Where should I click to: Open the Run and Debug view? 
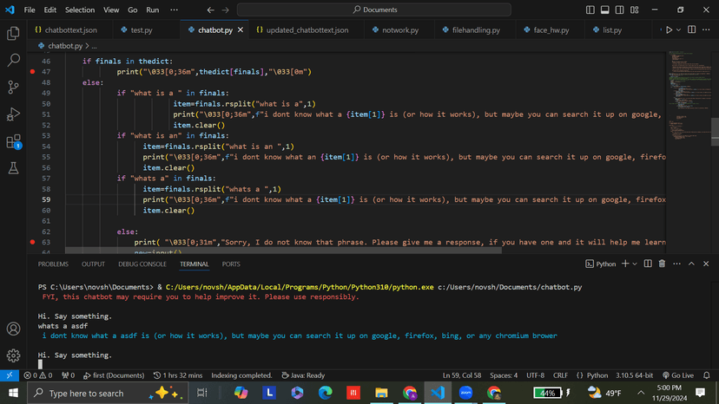[x=13, y=114]
